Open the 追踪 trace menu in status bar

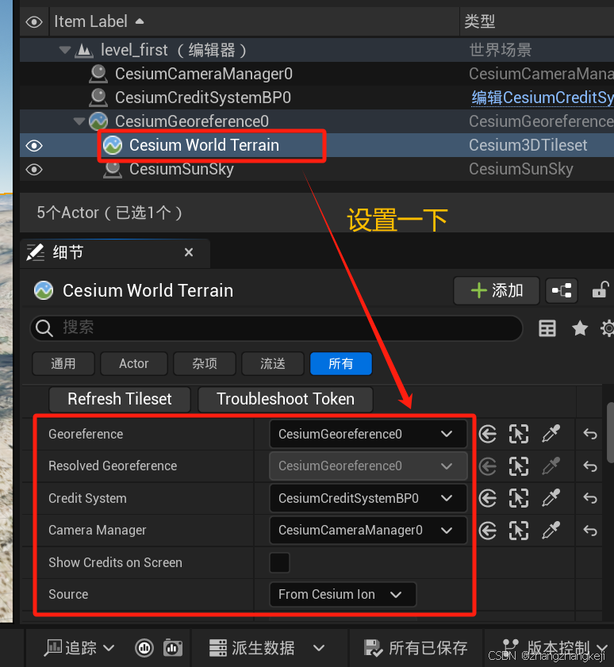(x=79, y=648)
